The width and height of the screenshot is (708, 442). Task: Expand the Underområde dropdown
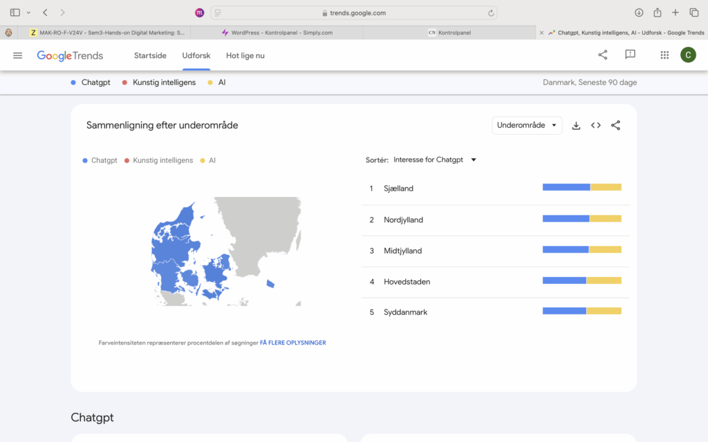pyautogui.click(x=527, y=126)
